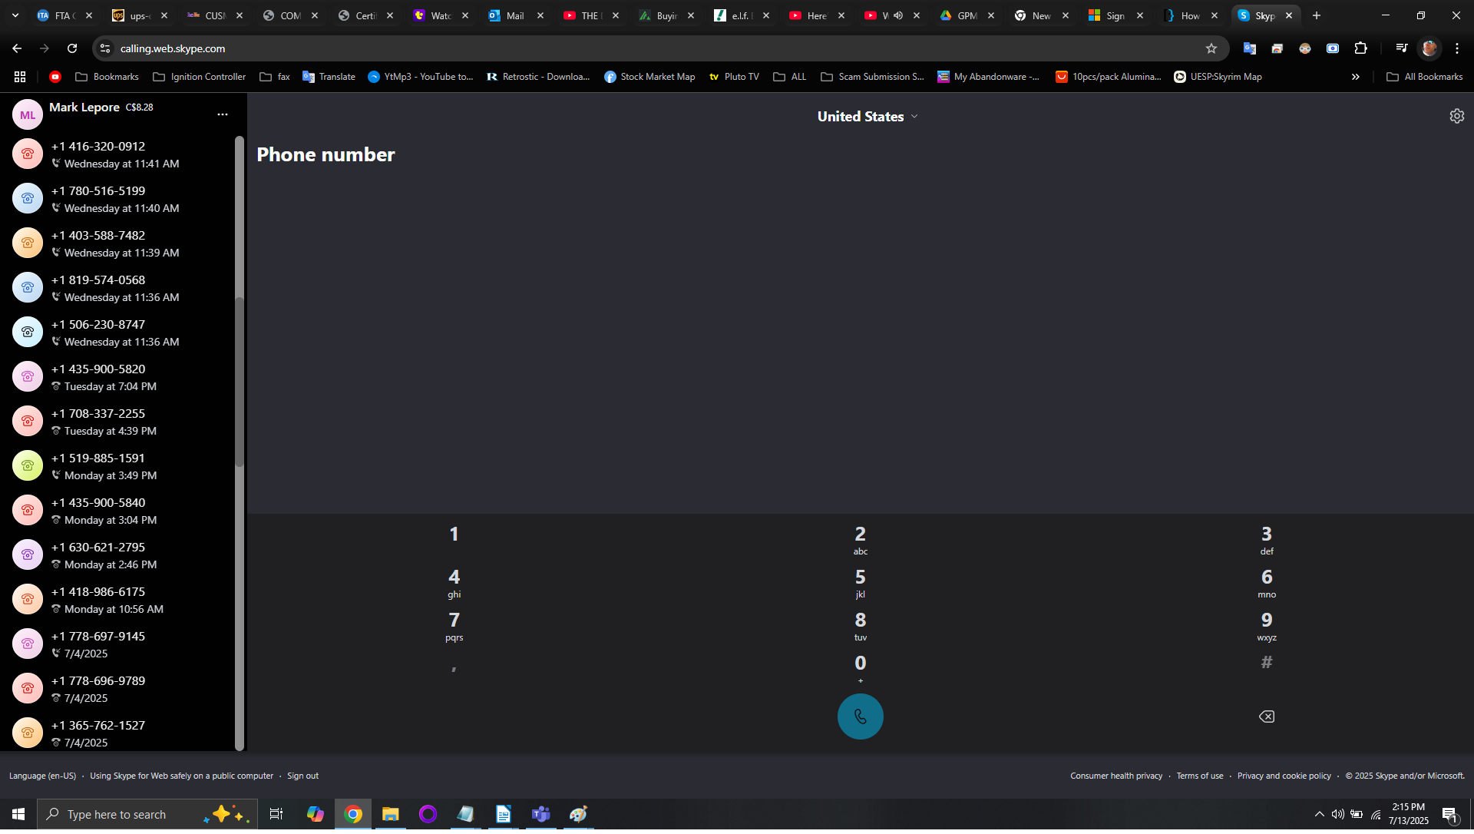This screenshot has height=834, width=1474.
Task: Click the phone avatar for +1 416-320-0912
Action: pos(28,154)
